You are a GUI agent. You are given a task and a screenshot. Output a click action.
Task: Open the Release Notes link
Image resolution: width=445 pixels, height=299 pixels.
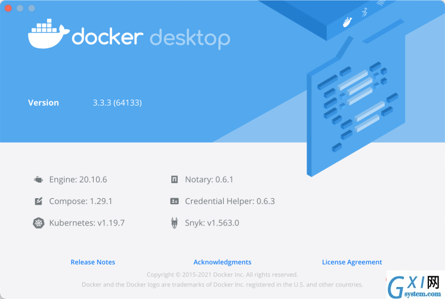pos(93,262)
